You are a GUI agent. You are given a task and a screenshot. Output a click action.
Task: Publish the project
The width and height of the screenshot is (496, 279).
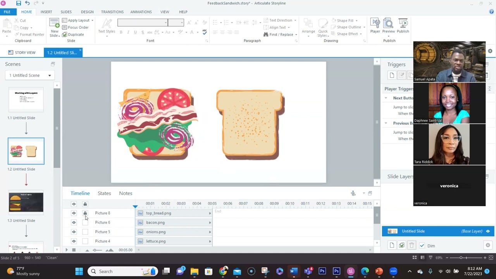coord(403,26)
